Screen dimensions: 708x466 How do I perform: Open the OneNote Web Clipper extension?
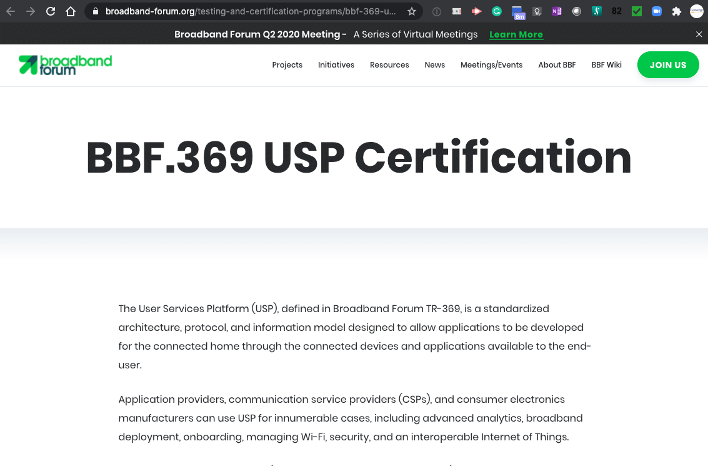click(556, 11)
